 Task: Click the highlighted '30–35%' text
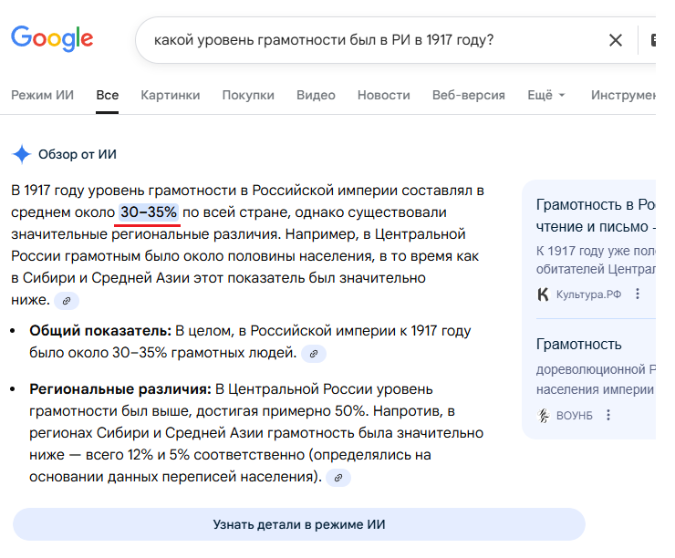pyautogui.click(x=149, y=212)
